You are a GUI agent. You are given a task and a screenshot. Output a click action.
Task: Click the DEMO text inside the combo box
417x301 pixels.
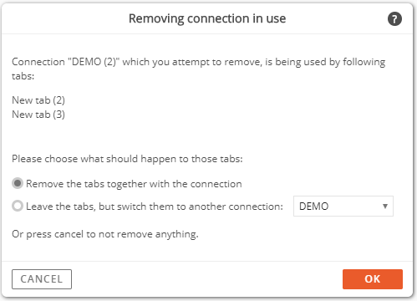[313, 207]
